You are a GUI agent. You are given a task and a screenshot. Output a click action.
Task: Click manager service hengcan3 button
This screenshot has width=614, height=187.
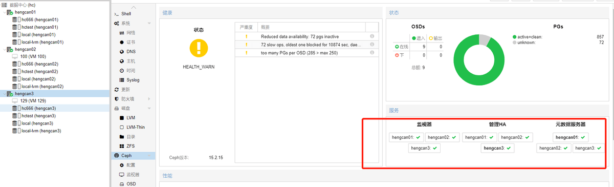click(498, 148)
